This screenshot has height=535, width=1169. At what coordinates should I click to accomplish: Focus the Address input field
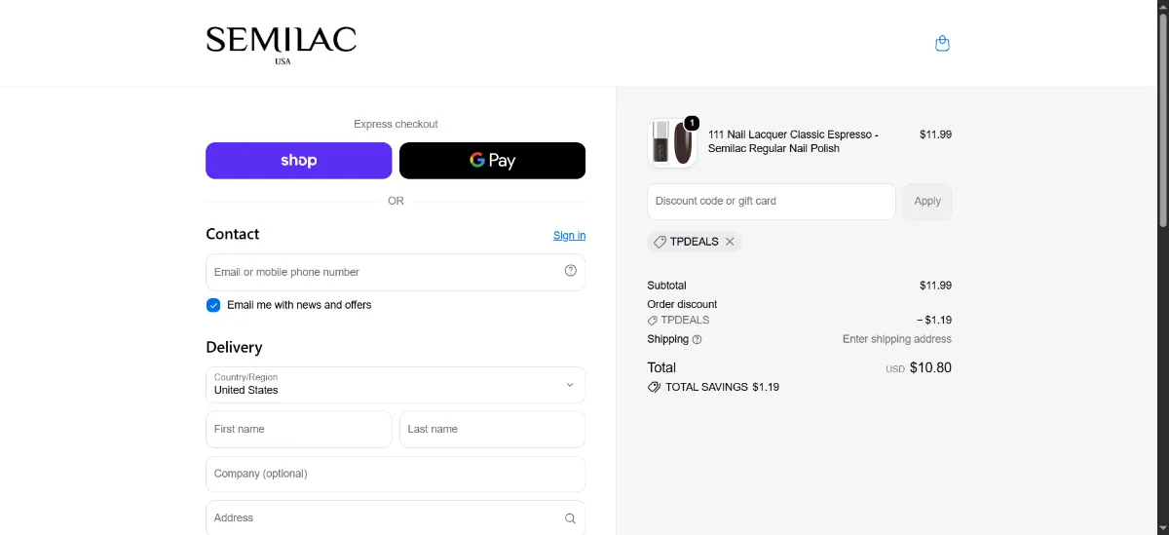pyautogui.click(x=396, y=517)
